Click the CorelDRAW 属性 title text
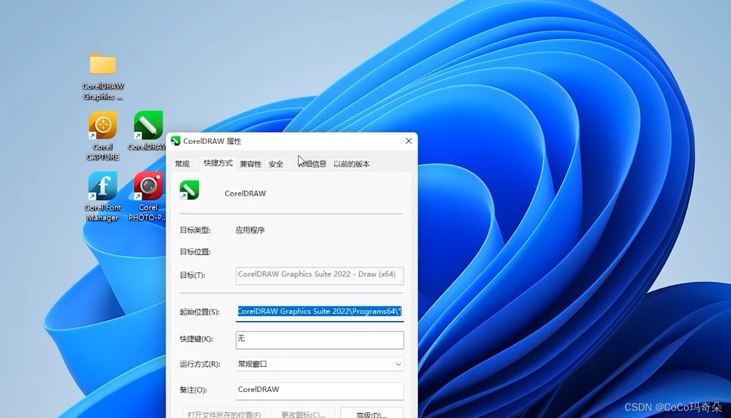Viewport: 731px width, 418px height. pos(212,141)
